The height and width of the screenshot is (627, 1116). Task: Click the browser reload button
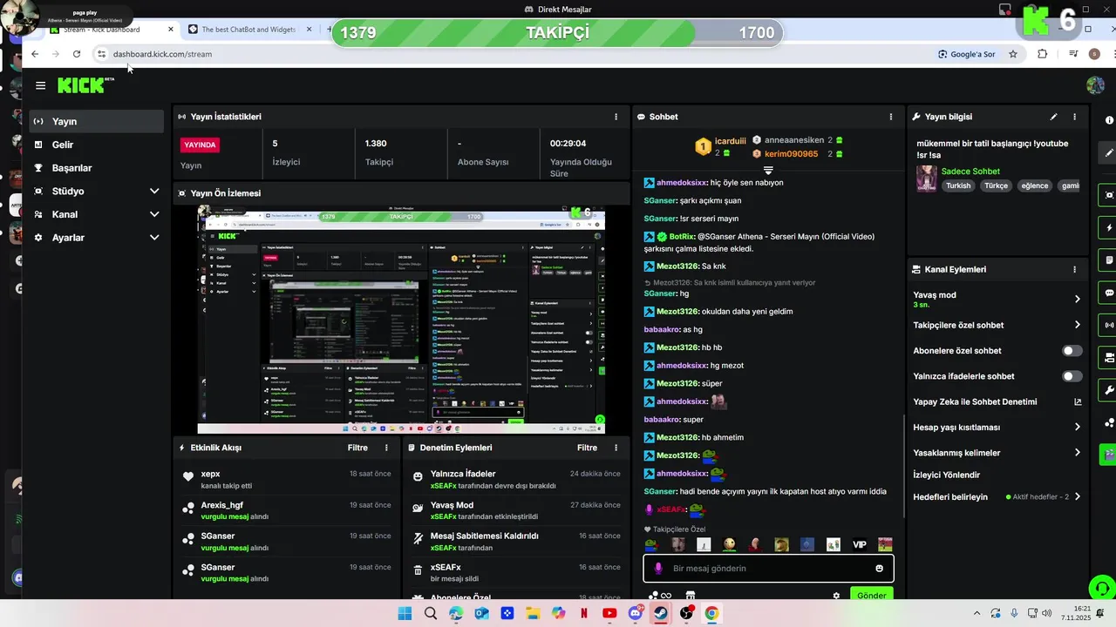click(77, 54)
